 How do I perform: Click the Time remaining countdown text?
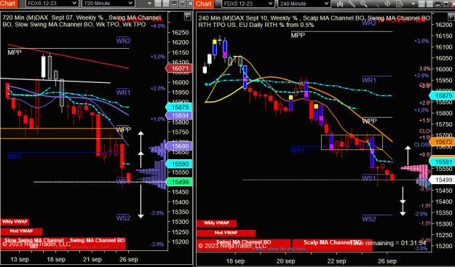(389, 243)
